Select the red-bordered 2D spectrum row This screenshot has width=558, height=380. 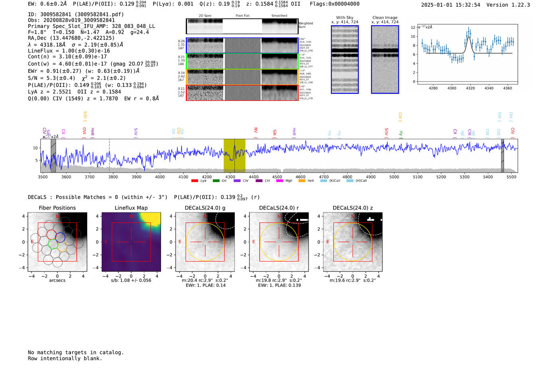pos(242,93)
